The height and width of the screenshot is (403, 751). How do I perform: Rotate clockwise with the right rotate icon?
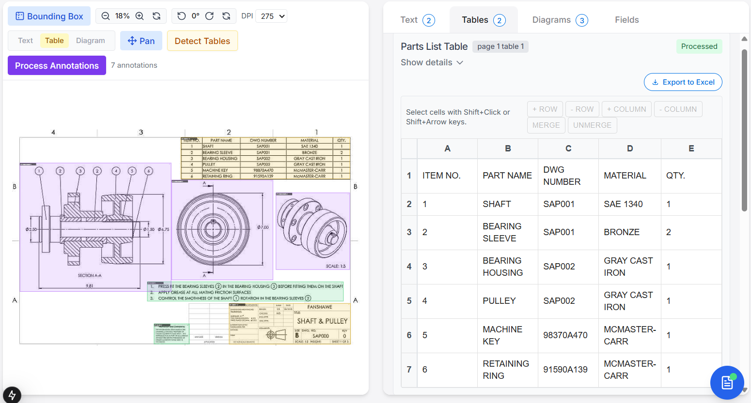coord(209,16)
